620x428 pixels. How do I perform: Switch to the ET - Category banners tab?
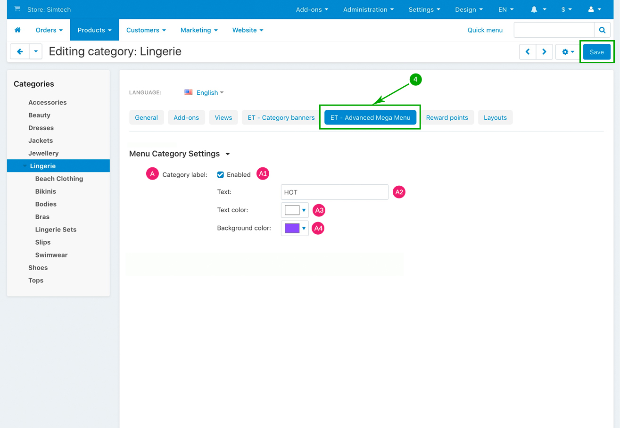(281, 118)
